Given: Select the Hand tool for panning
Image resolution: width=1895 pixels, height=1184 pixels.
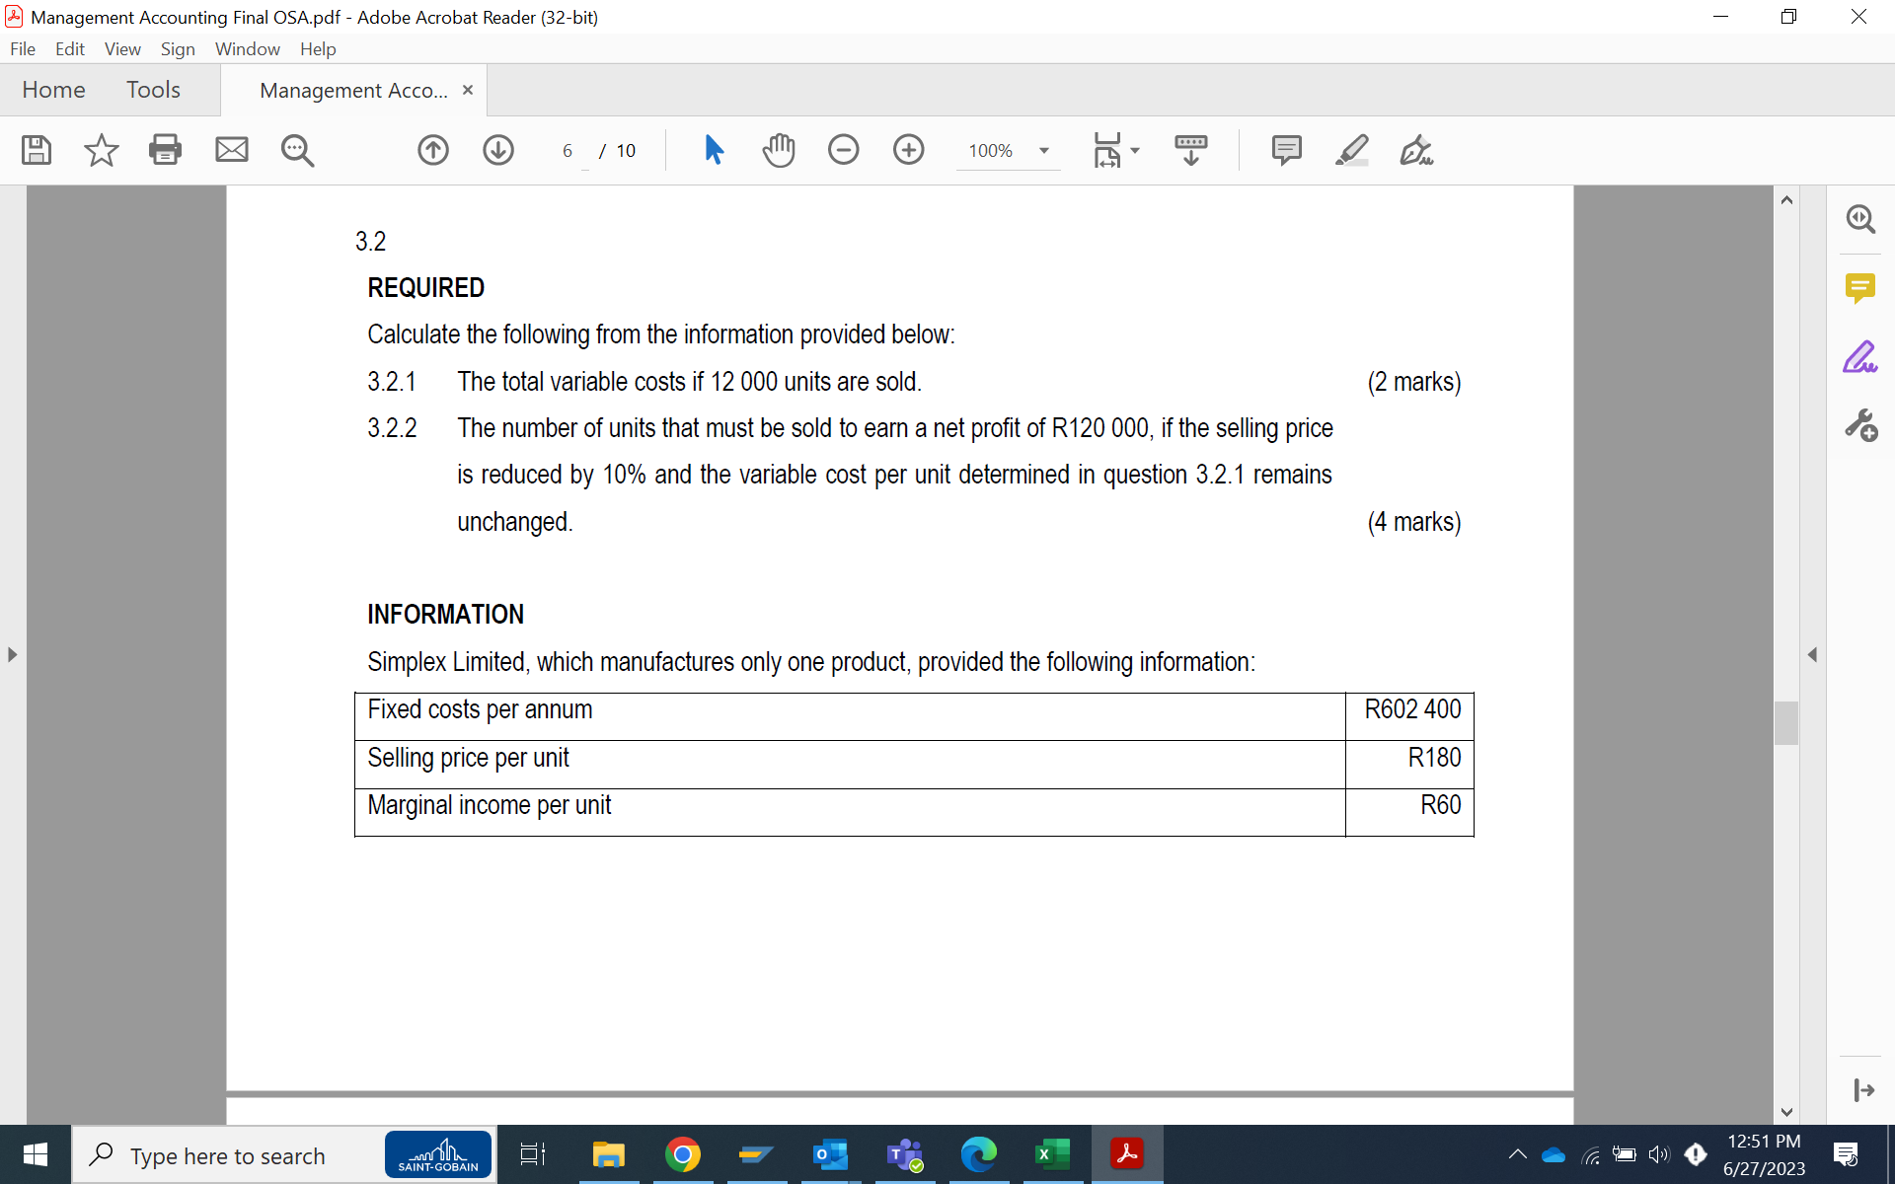Looking at the screenshot, I should 779,150.
